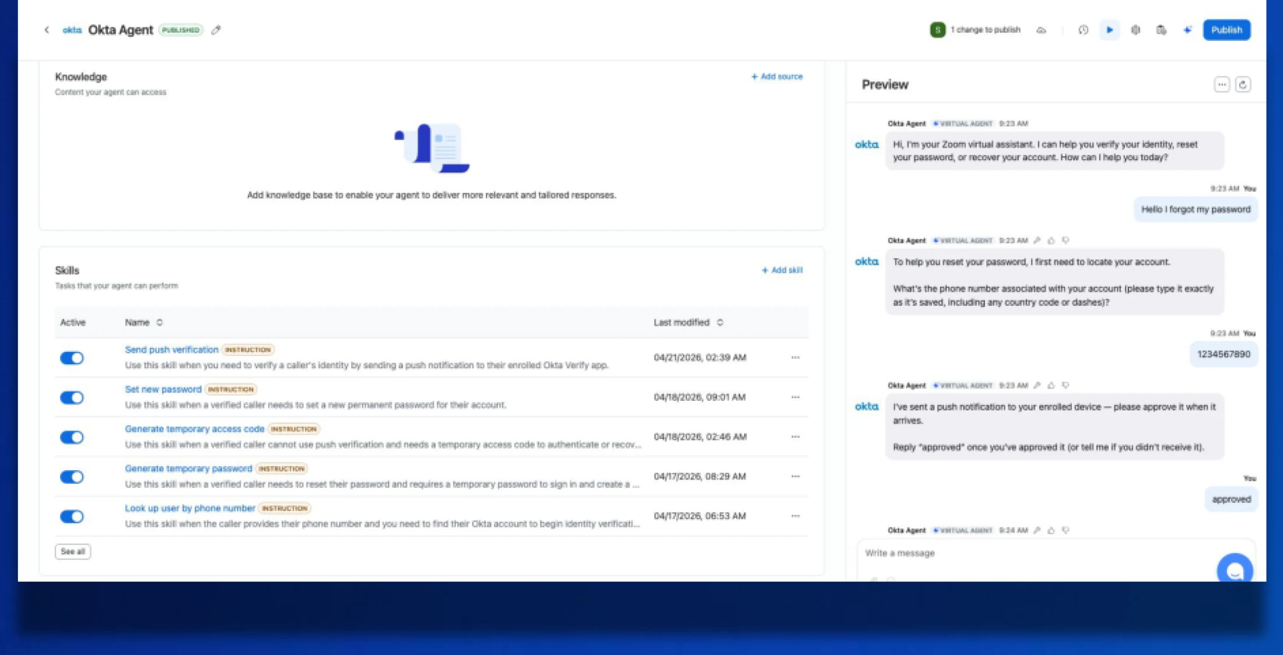Viewport: 1283px width, 655px height.
Task: Click the cloud save status icon
Action: coord(1041,30)
